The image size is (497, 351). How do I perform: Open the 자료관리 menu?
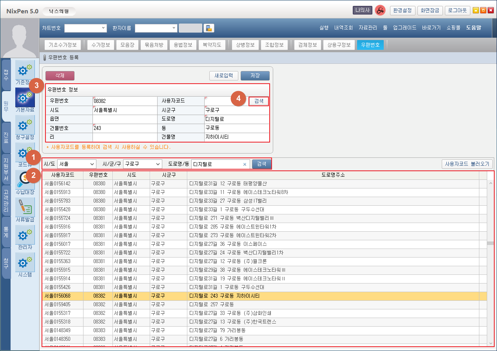[x=368, y=28]
